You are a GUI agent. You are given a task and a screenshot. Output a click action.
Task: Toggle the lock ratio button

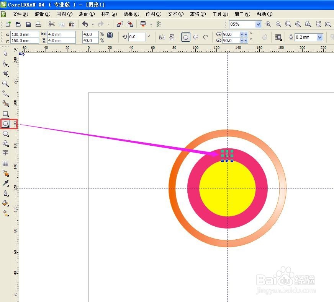pyautogui.click(x=110, y=35)
